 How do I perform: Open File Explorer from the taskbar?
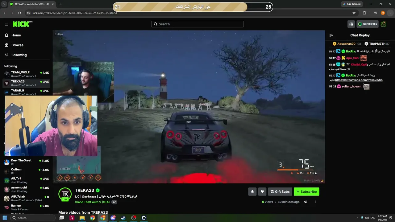(82, 218)
